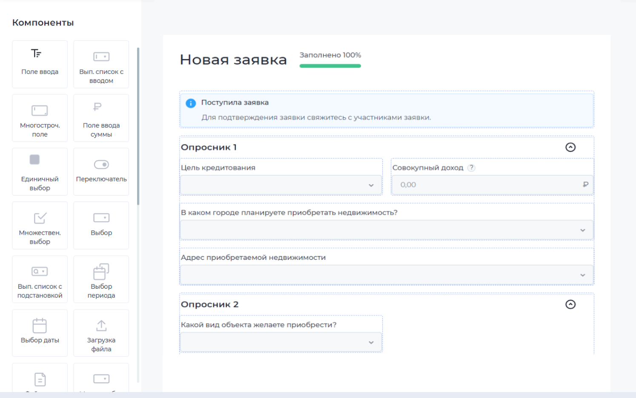Select the Выбор даты component icon
This screenshot has width=636, height=398.
coord(40,325)
